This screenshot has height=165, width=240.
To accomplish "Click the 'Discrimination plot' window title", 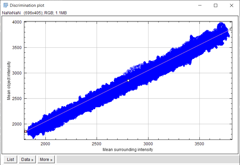I will pyautogui.click(x=27, y=5).
